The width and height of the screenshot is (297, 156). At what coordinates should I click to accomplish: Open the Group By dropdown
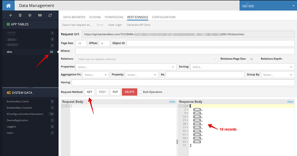point(278,75)
